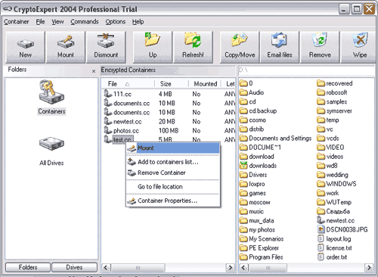This screenshot has width=378, height=277.
Task: Select the recovered folder
Action: click(335, 83)
